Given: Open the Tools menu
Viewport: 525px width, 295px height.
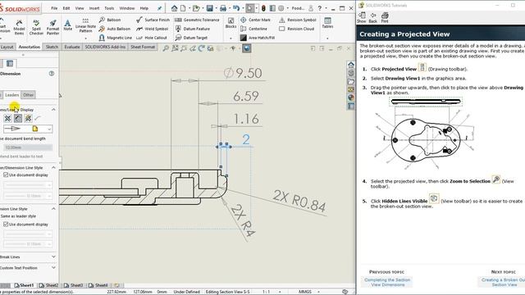Looking at the screenshot, I should click(x=109, y=8).
